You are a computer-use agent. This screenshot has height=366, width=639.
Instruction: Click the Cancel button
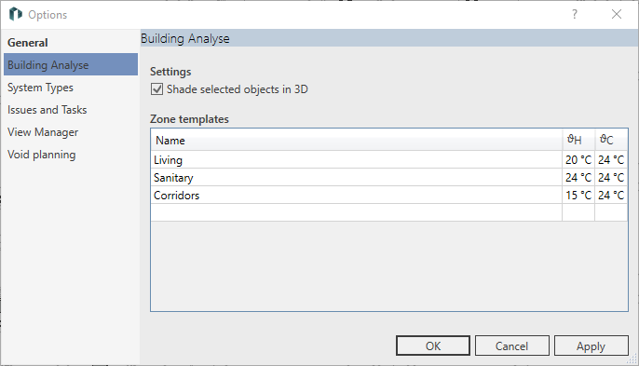[x=512, y=346]
